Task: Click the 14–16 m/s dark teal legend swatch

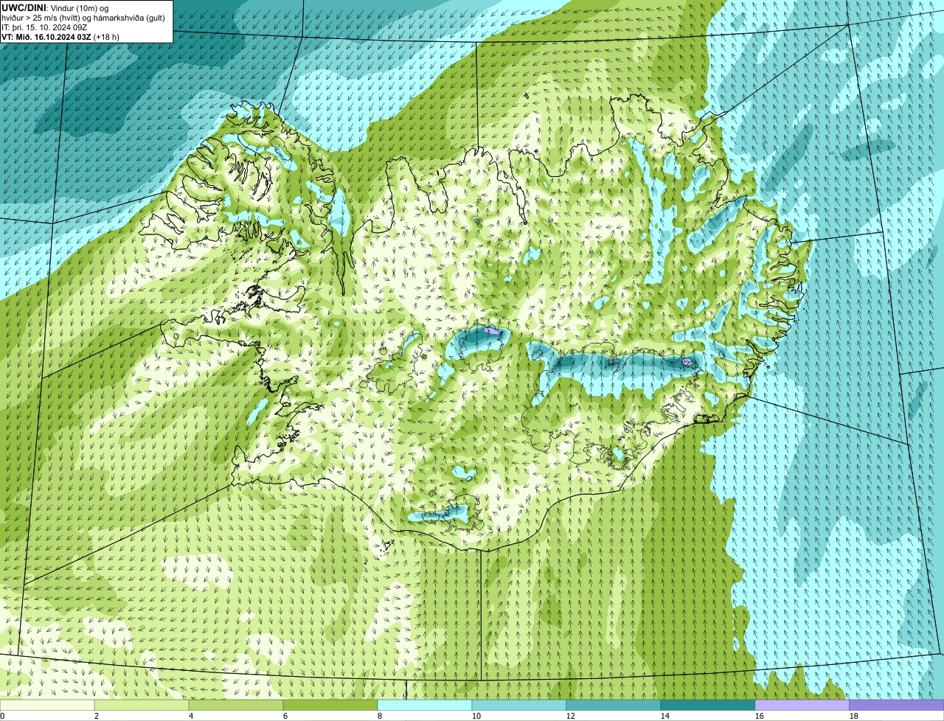Action: coord(708,705)
